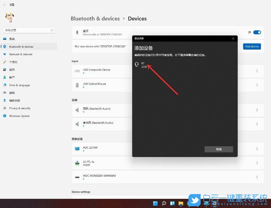Open more options for USB Composite Device
This screenshot has width=271, height=208.
pos(257,71)
